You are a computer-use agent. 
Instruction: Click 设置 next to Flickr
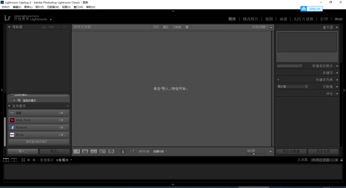(62, 135)
